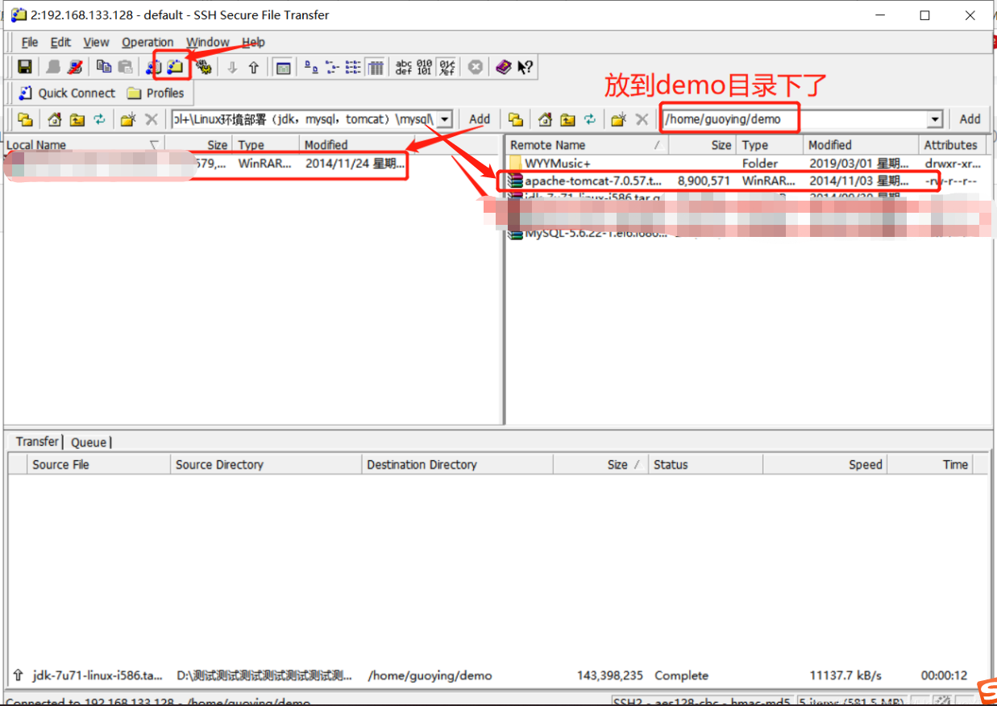The height and width of the screenshot is (706, 997).
Task: Sort remote files by Modified column
Action: (x=861, y=144)
